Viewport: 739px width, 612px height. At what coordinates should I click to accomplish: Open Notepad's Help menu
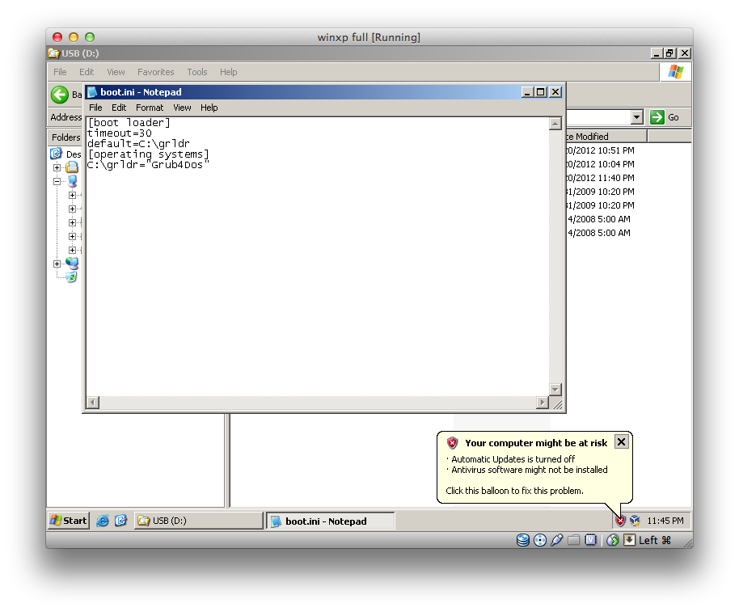click(209, 108)
